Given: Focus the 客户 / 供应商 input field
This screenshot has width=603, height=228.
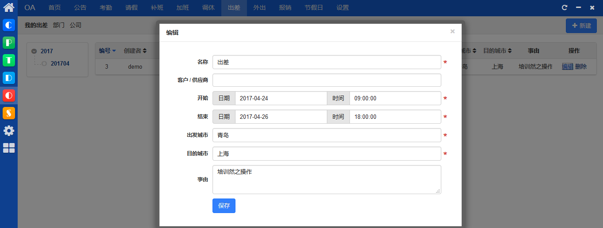Looking at the screenshot, I should point(327,80).
